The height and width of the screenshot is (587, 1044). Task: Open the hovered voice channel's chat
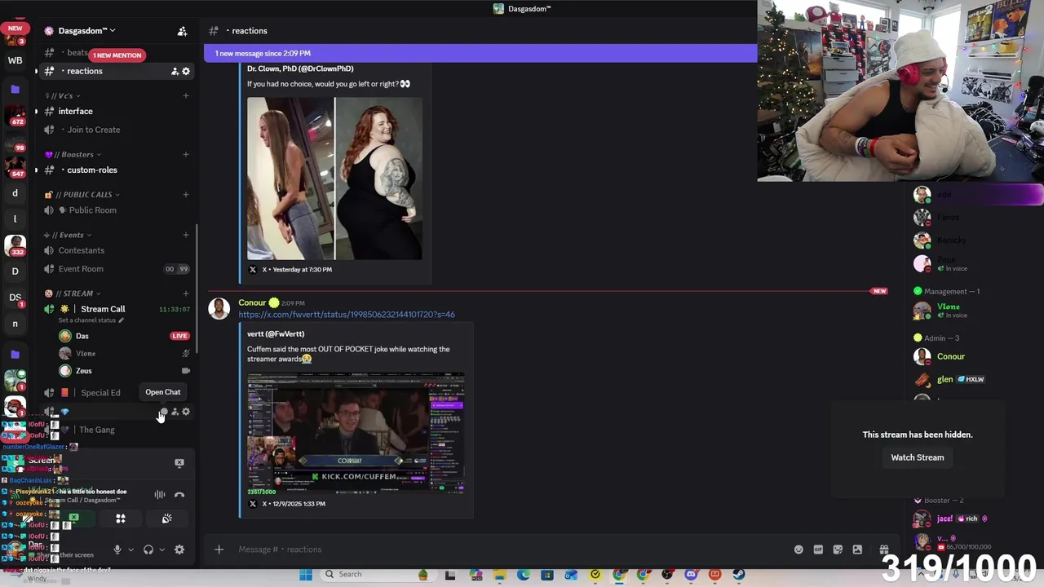click(x=163, y=412)
